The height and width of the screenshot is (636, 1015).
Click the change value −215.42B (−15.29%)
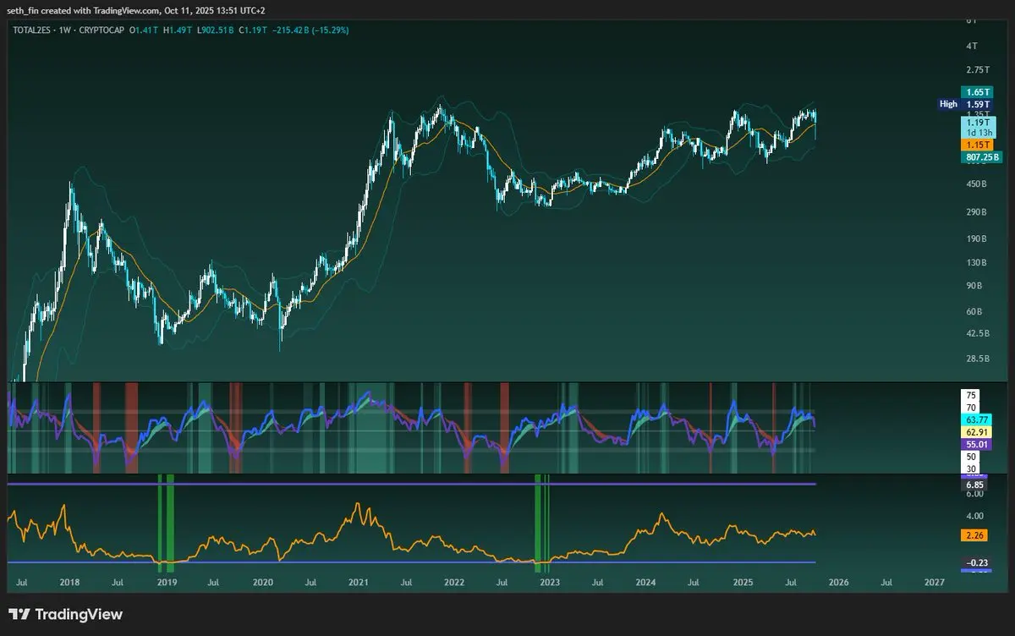tap(312, 30)
